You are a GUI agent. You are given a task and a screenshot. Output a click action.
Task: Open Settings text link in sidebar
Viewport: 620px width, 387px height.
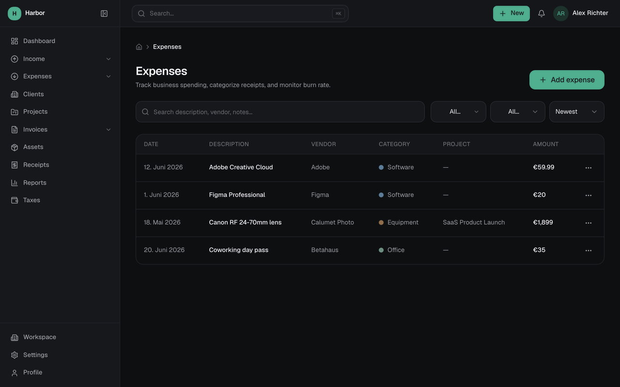35,355
